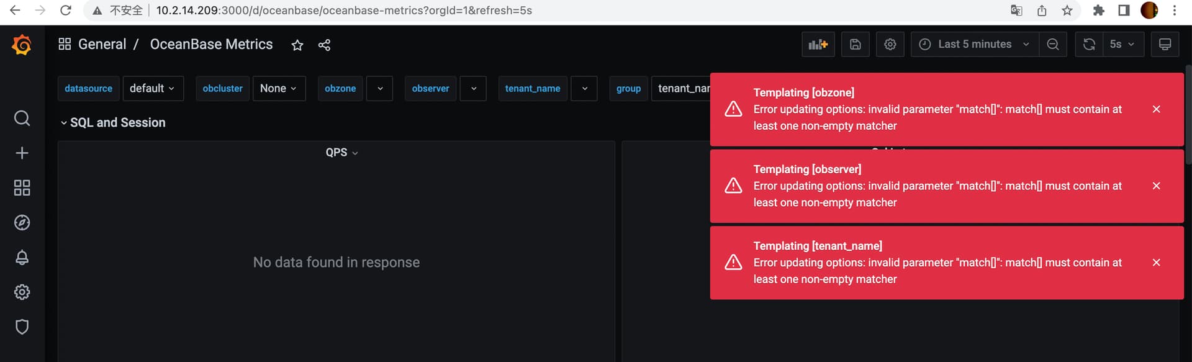Viewport: 1192px width, 362px height.
Task: Collapse the SQL and Session row
Action: click(x=113, y=123)
